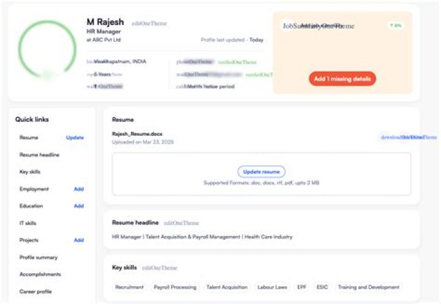Click the 'Visakhapatnam, INDIA' location text
This screenshot has width=441, height=304.
[x=120, y=62]
